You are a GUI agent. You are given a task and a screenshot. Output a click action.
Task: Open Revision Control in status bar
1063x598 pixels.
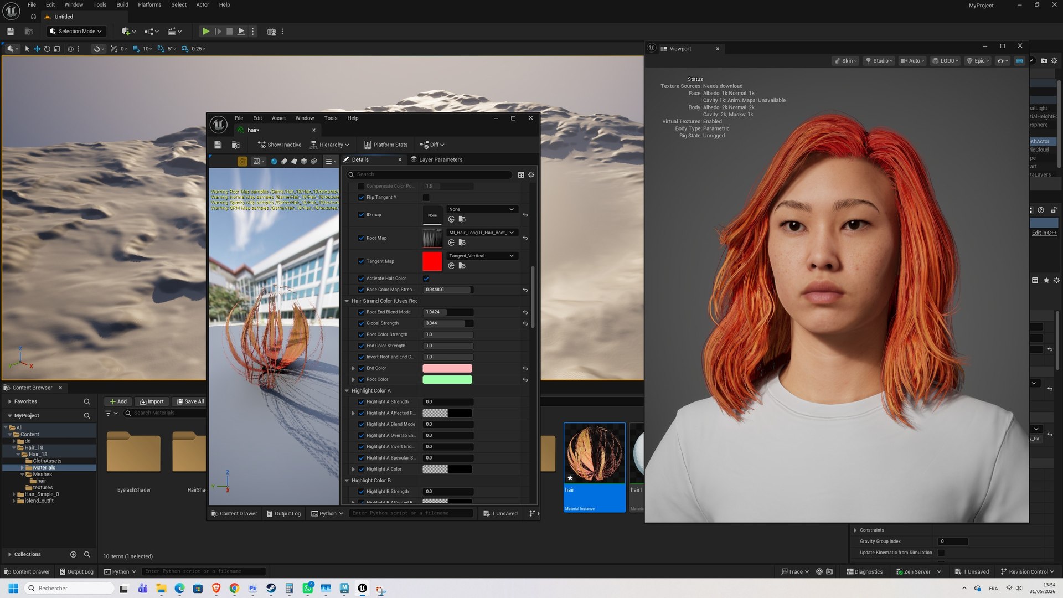click(1028, 571)
